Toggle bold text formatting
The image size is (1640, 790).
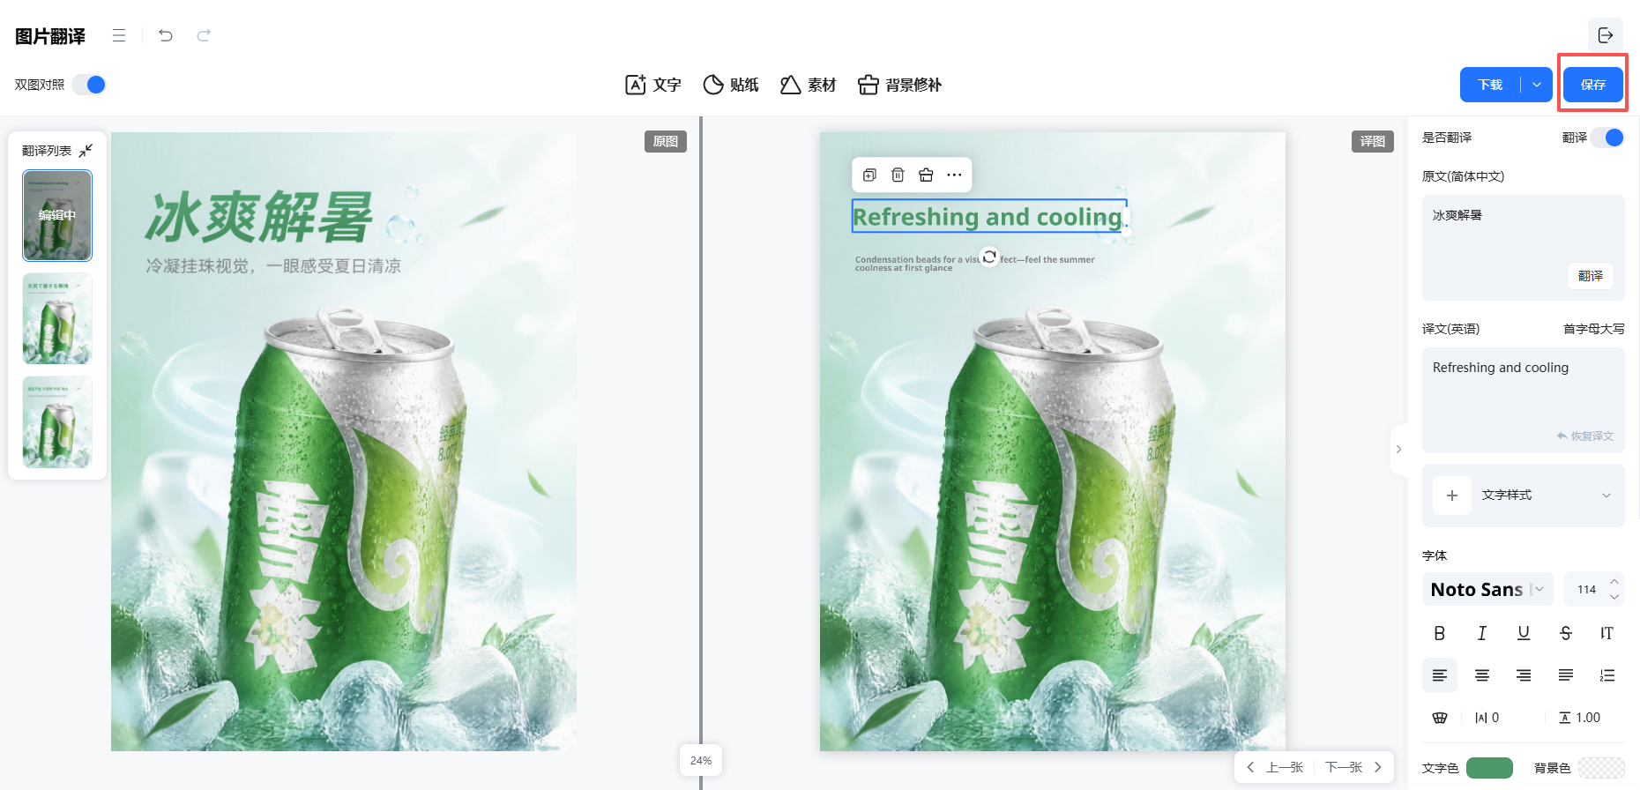pyautogui.click(x=1440, y=633)
